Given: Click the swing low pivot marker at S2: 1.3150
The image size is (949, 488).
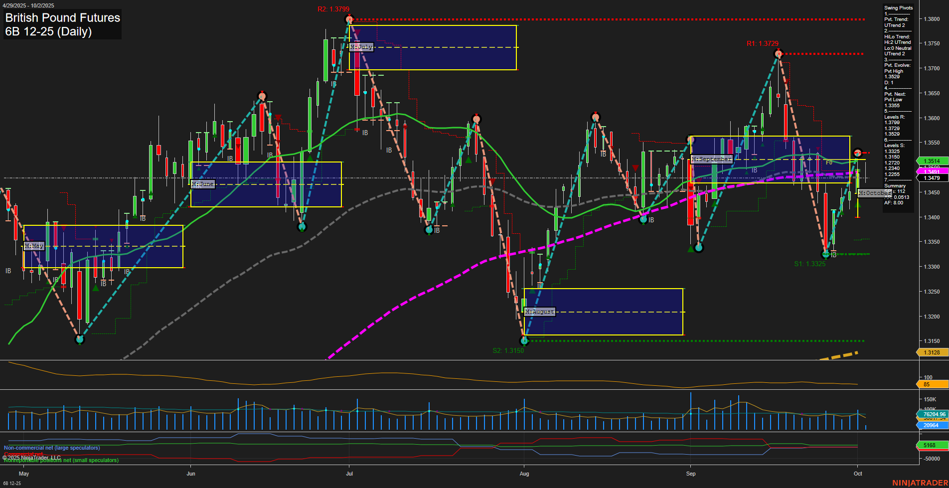Looking at the screenshot, I should tap(524, 341).
